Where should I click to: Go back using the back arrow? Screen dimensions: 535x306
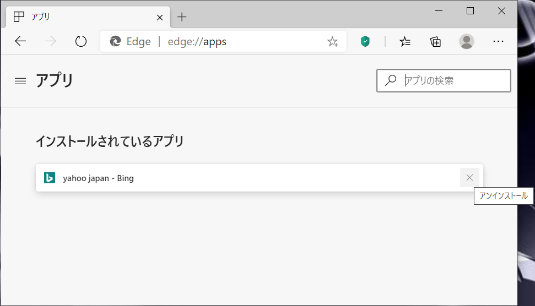coord(20,42)
